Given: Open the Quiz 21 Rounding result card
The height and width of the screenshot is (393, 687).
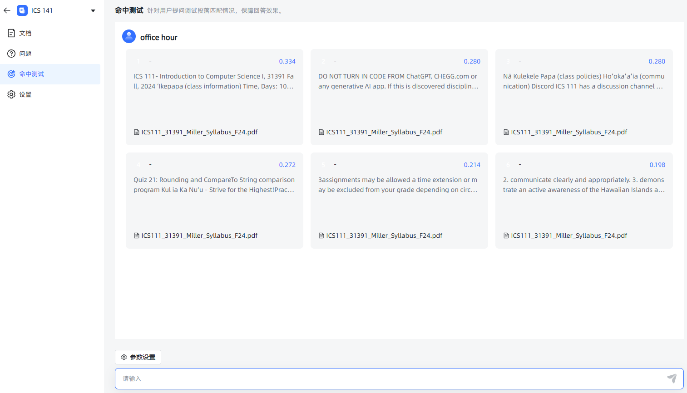Looking at the screenshot, I should coord(214,200).
